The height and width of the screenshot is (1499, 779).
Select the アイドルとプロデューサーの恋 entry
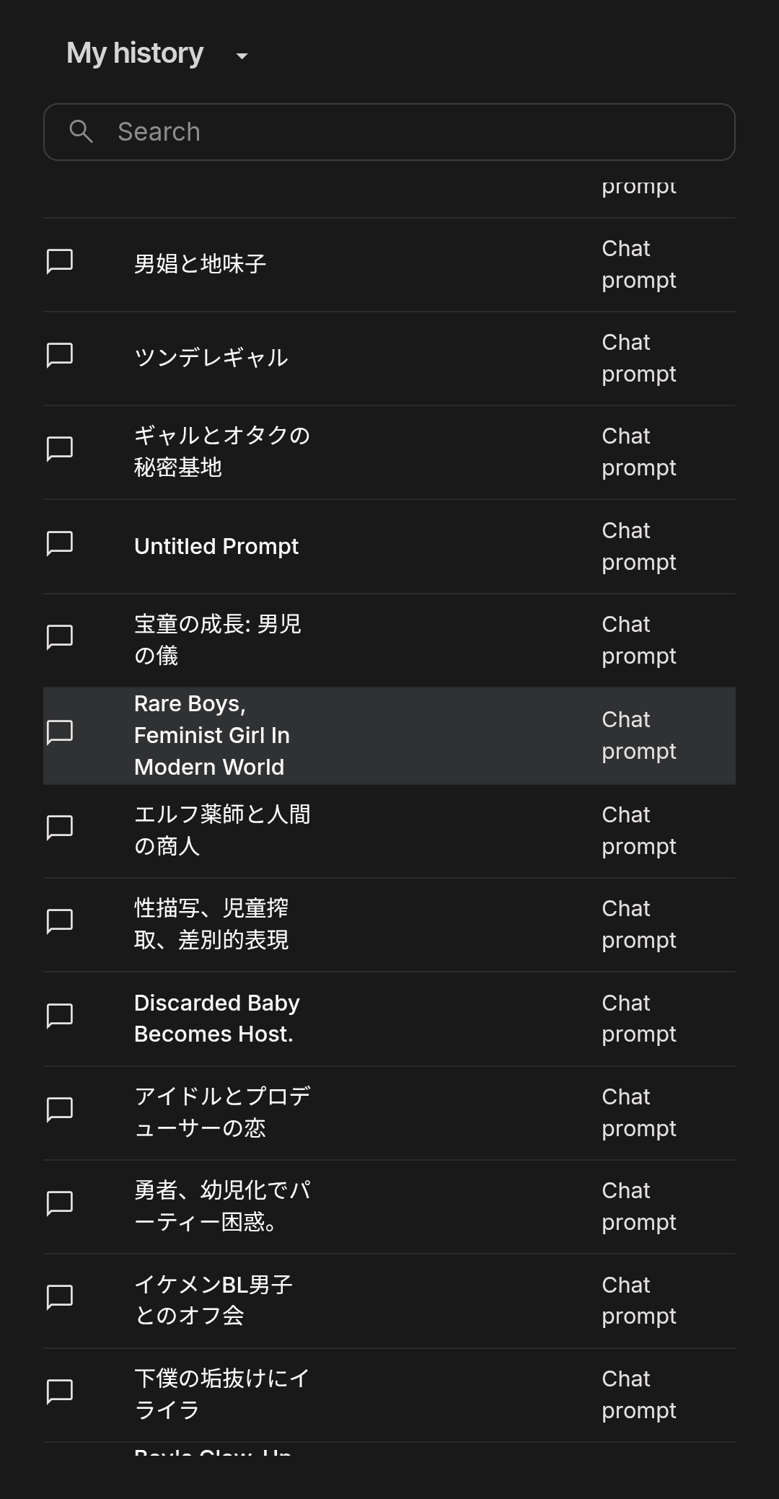point(222,1112)
